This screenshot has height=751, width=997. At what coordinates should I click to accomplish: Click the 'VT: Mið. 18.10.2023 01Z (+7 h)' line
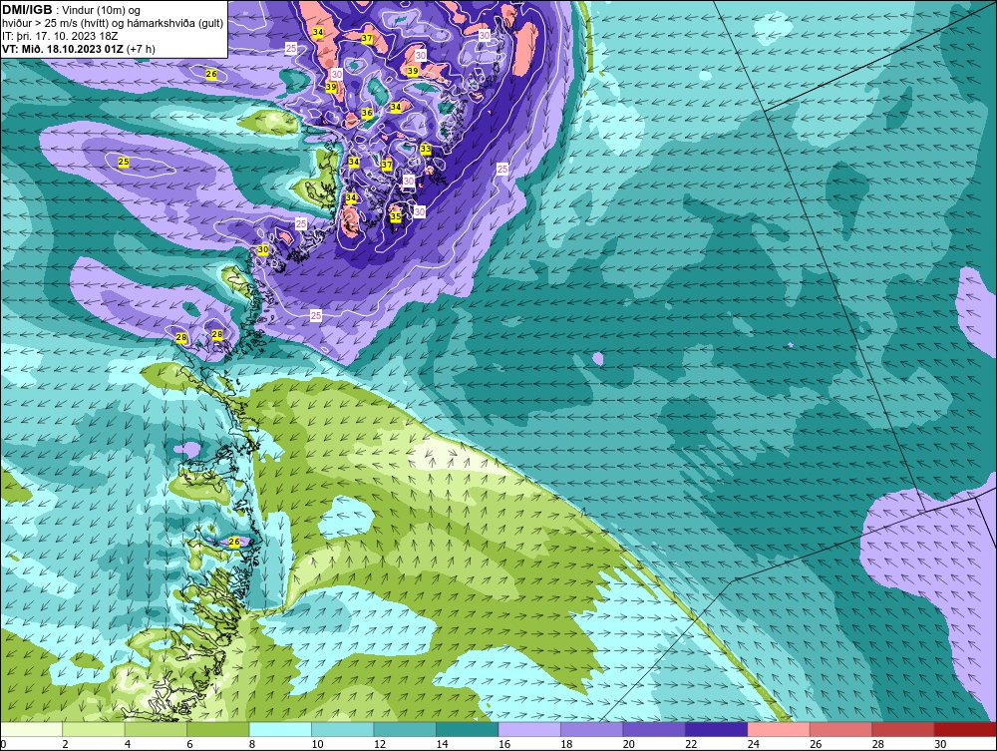coord(78,49)
